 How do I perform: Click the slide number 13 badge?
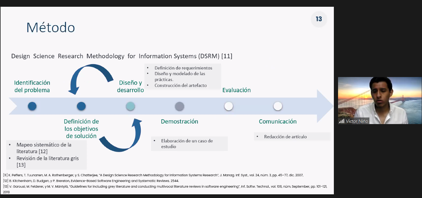[319, 19]
